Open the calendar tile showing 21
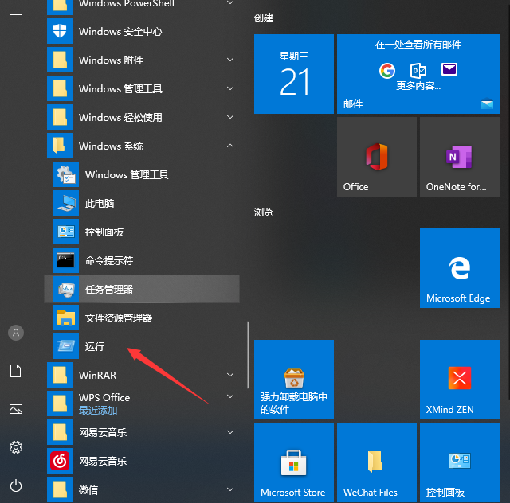 (293, 74)
